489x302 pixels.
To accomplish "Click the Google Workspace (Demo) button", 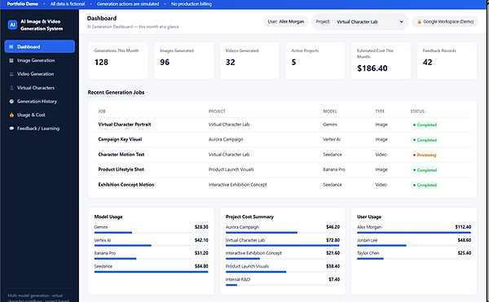I will 445,22.
